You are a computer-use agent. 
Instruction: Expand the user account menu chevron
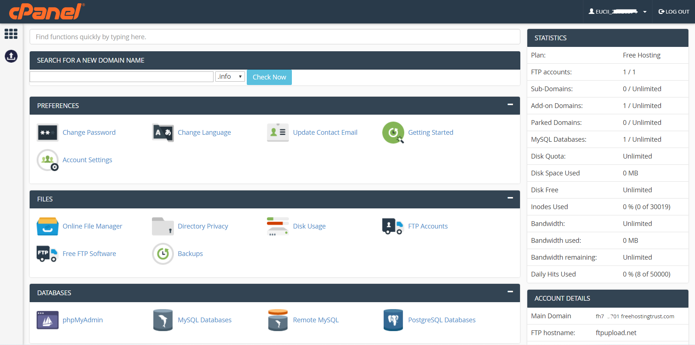coord(644,11)
